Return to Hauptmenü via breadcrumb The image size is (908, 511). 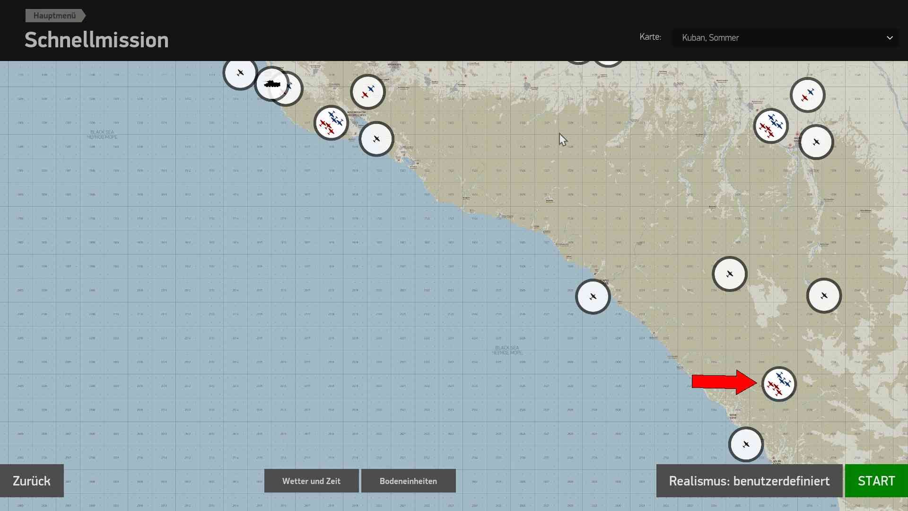(x=55, y=16)
